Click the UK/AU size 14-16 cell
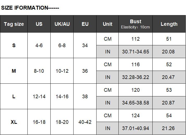 pos(62,96)
